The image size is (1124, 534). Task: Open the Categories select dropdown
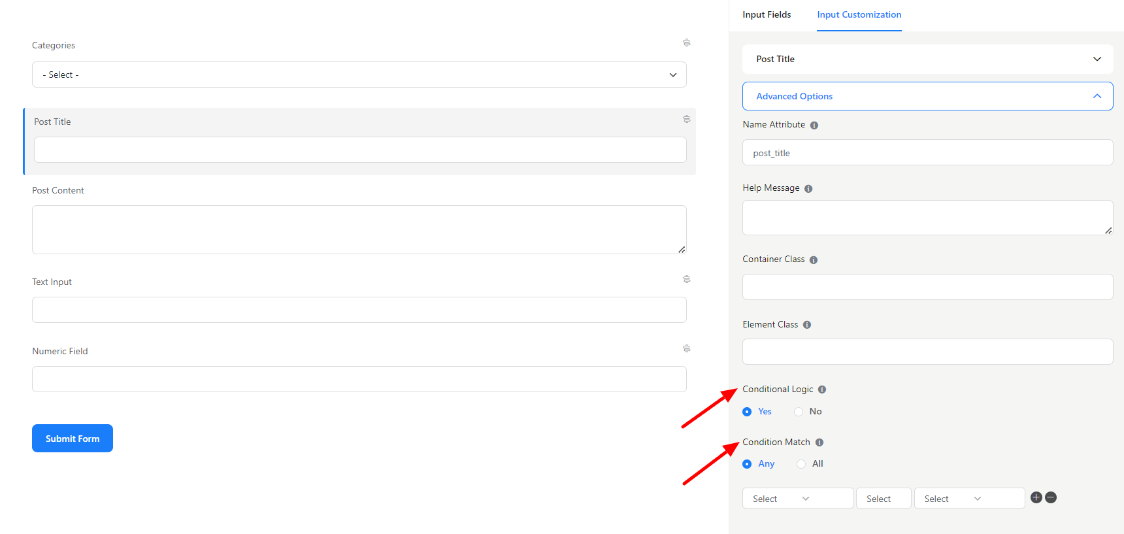(359, 75)
